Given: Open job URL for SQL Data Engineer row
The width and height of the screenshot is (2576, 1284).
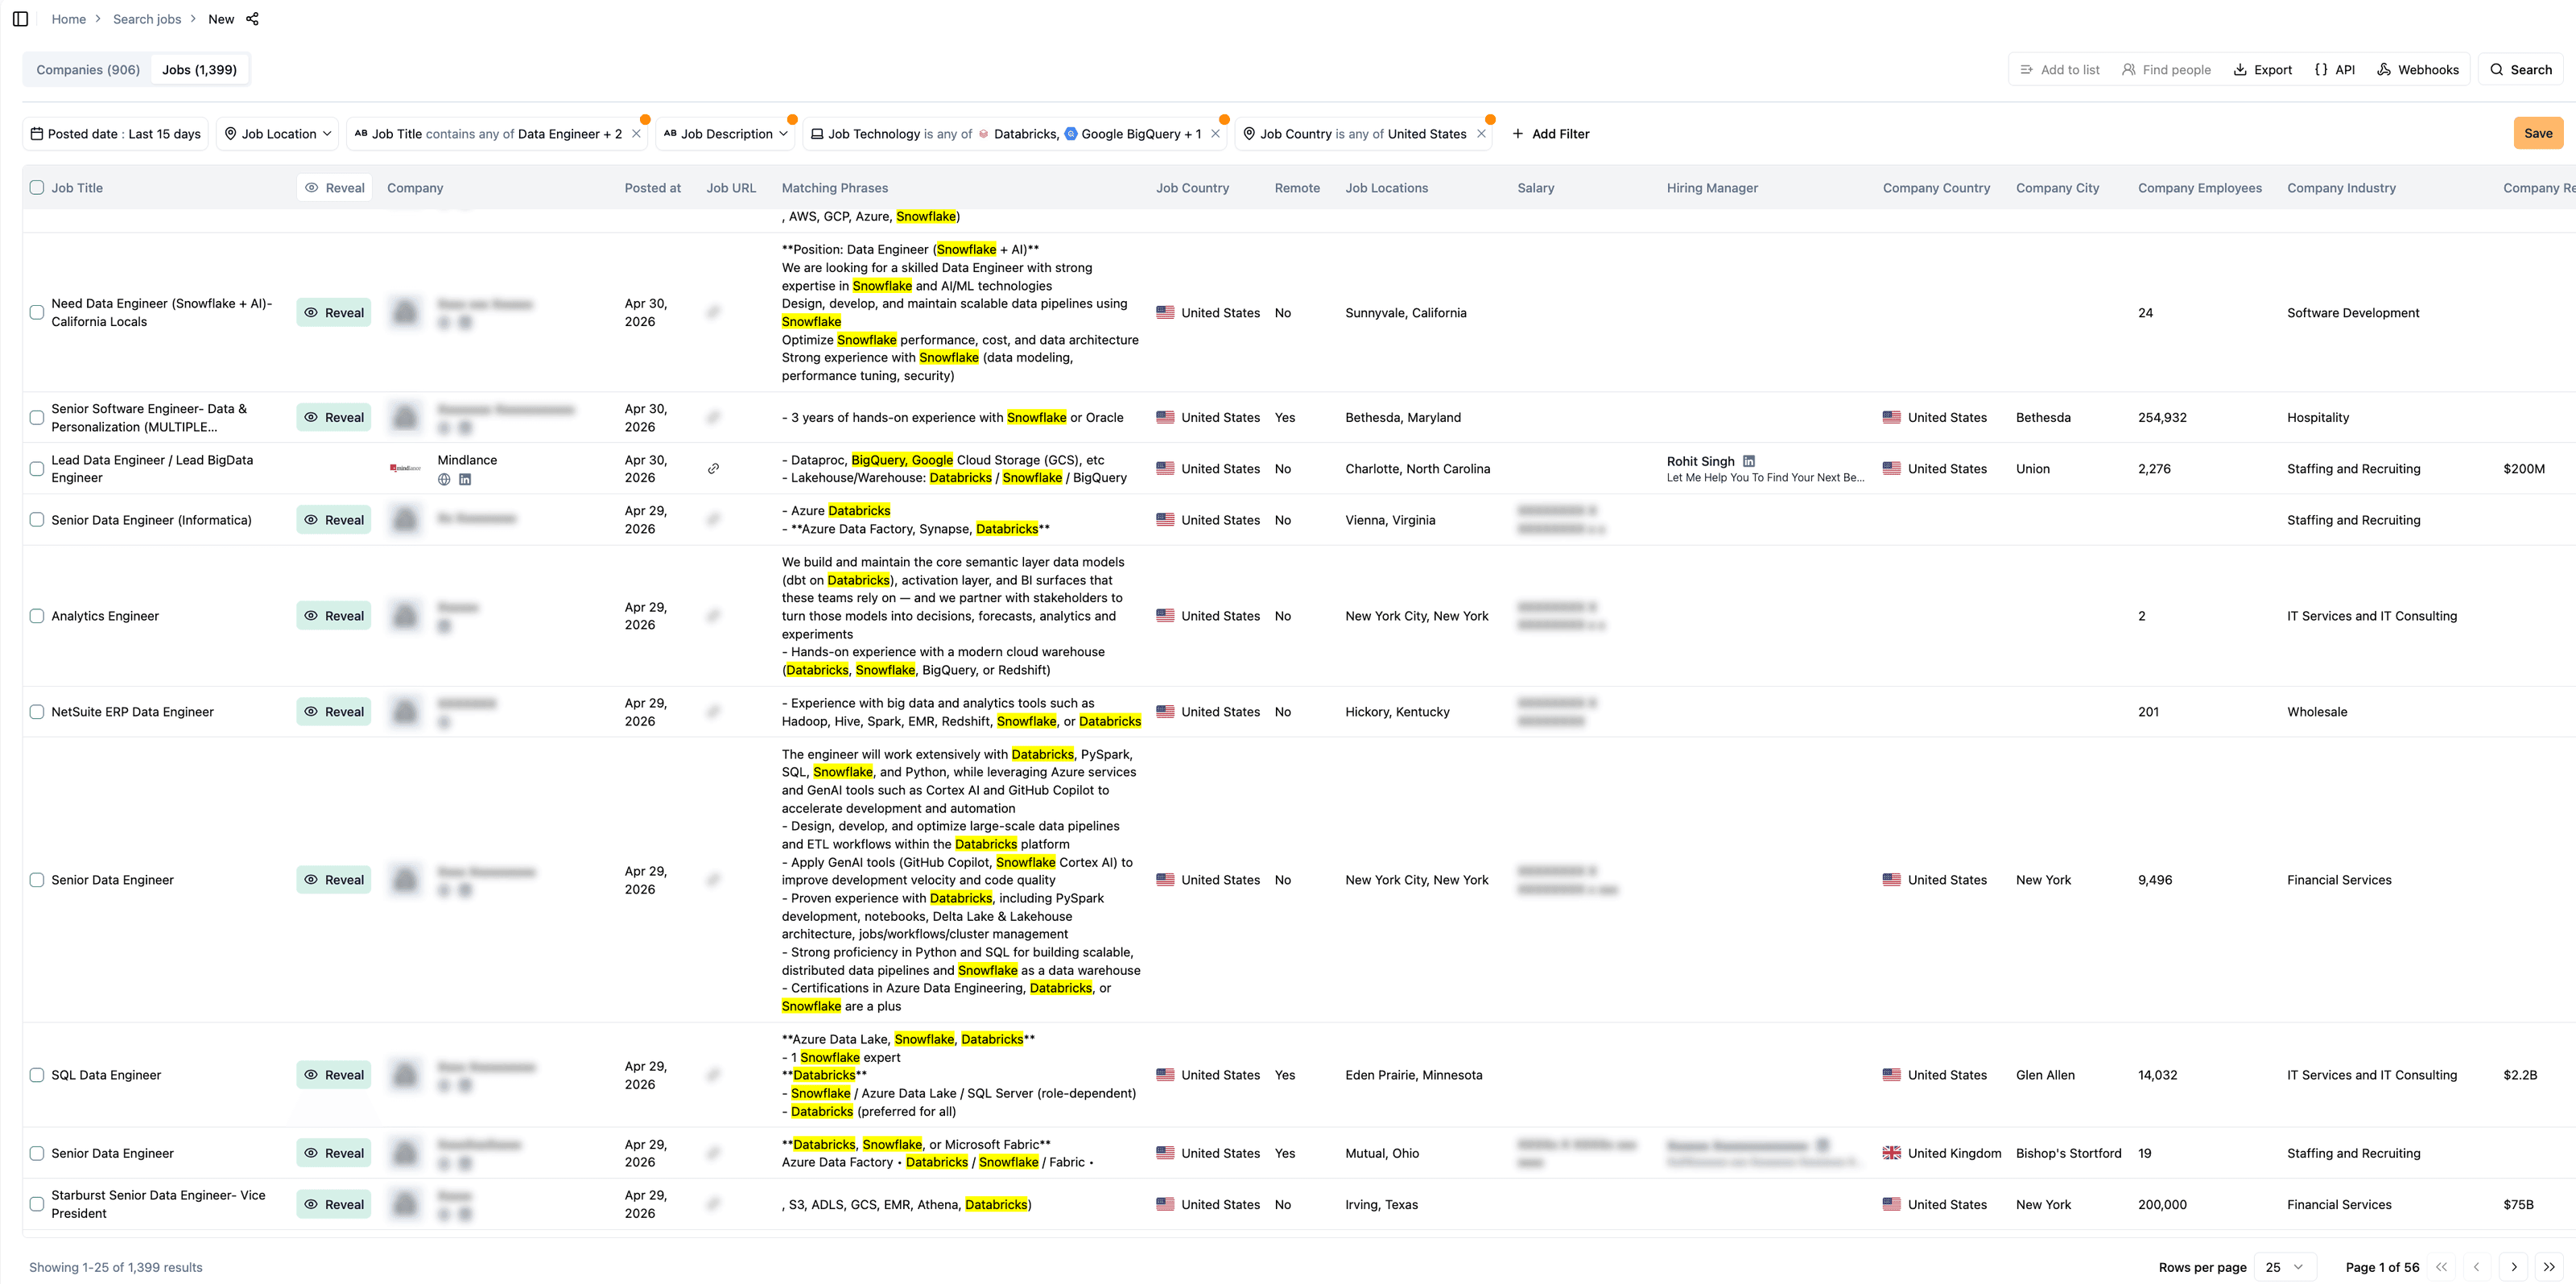Looking at the screenshot, I should coord(713,1075).
